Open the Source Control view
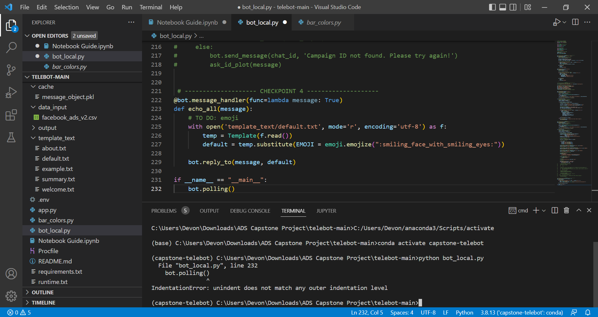598x317 pixels. click(11, 70)
